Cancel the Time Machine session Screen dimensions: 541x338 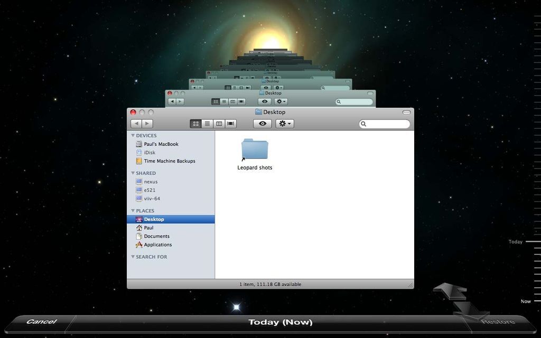point(41,322)
